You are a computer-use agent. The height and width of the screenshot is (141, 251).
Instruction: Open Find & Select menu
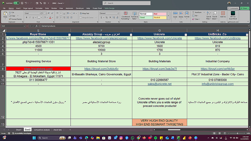point(215,15)
